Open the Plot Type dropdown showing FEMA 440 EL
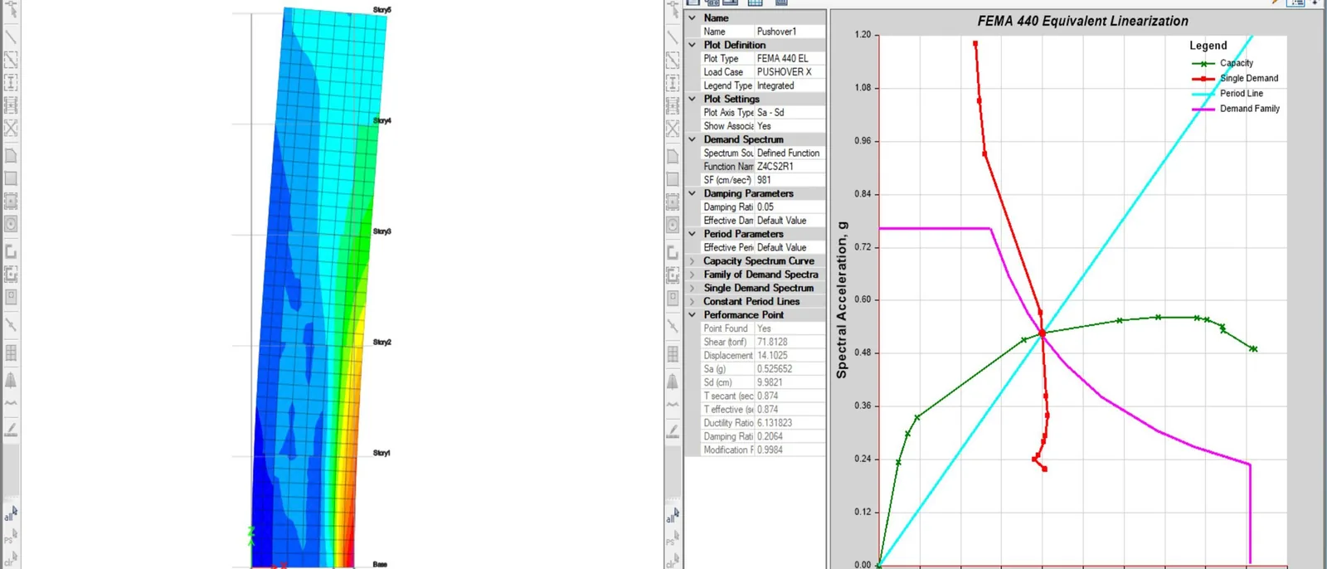Screen dimensions: 1327x569 (x=790, y=58)
